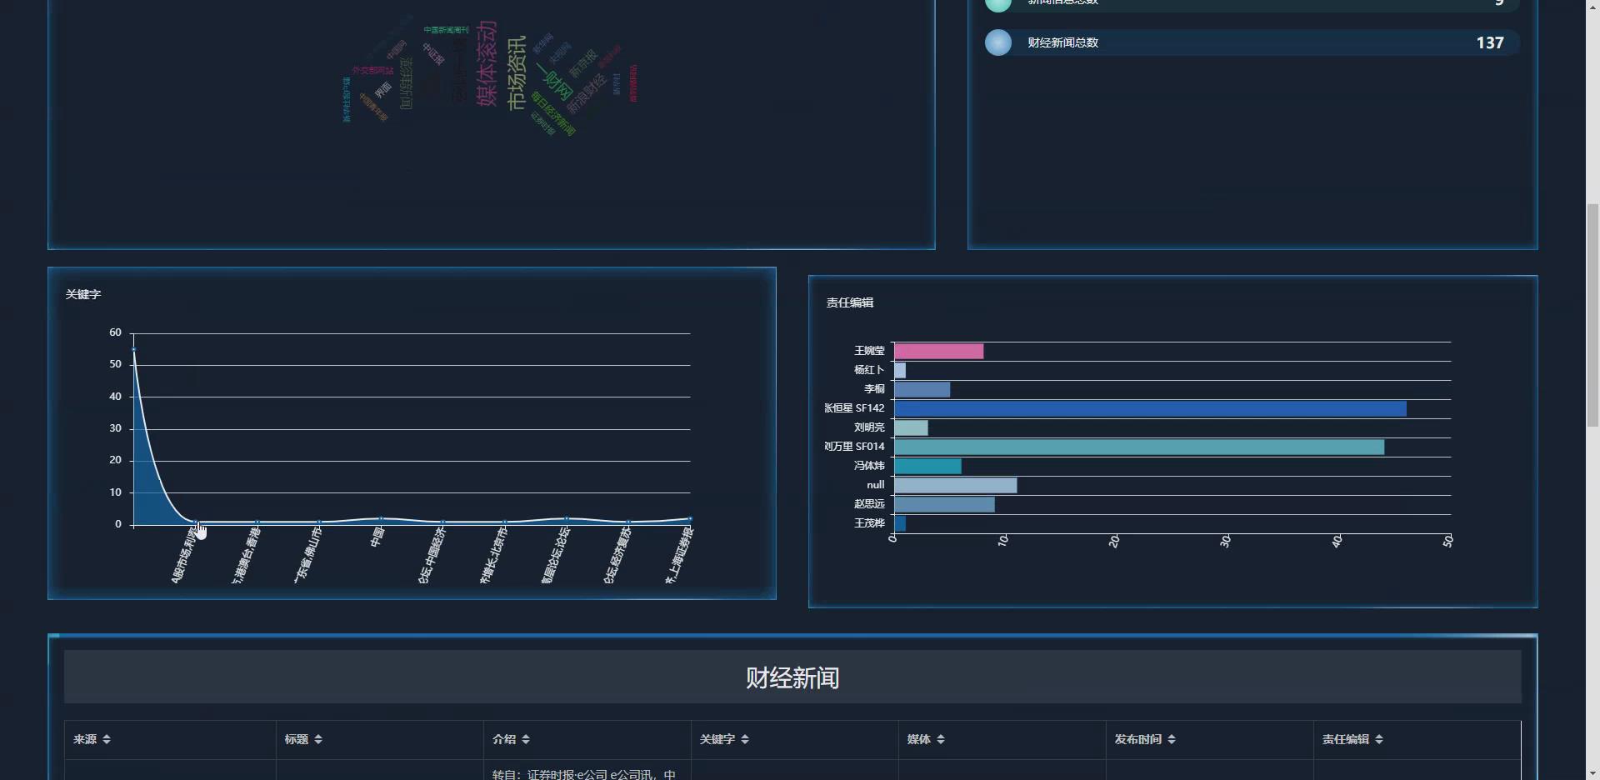The width and height of the screenshot is (1600, 780).
Task: Click the 137 count value
Action: pos(1490,42)
